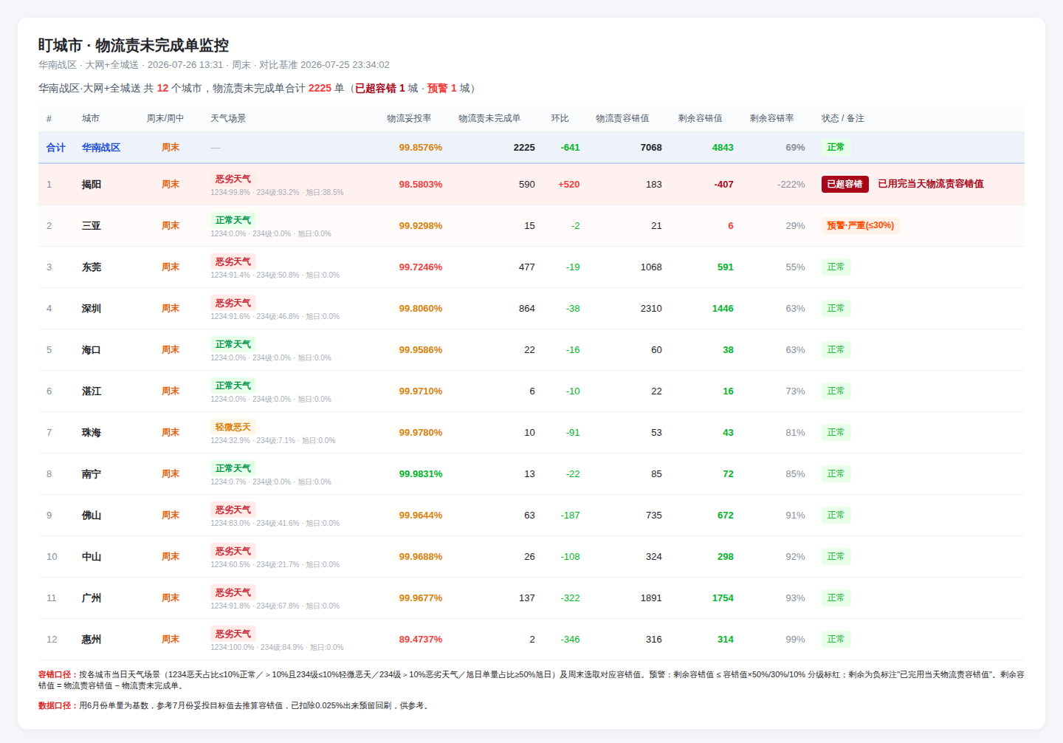
Task: Click 中山's delivery rate 99.9688%
Action: tap(421, 557)
